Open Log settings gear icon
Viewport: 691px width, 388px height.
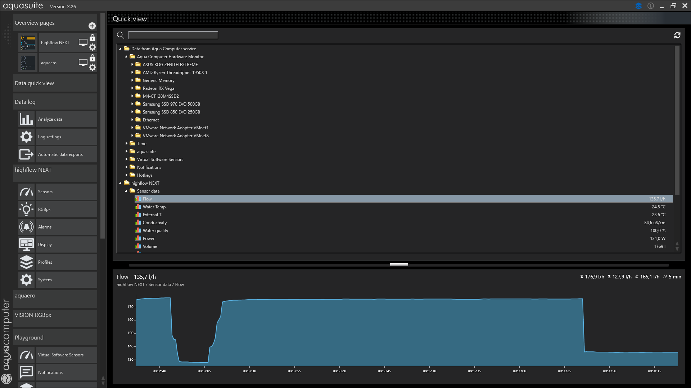point(26,137)
